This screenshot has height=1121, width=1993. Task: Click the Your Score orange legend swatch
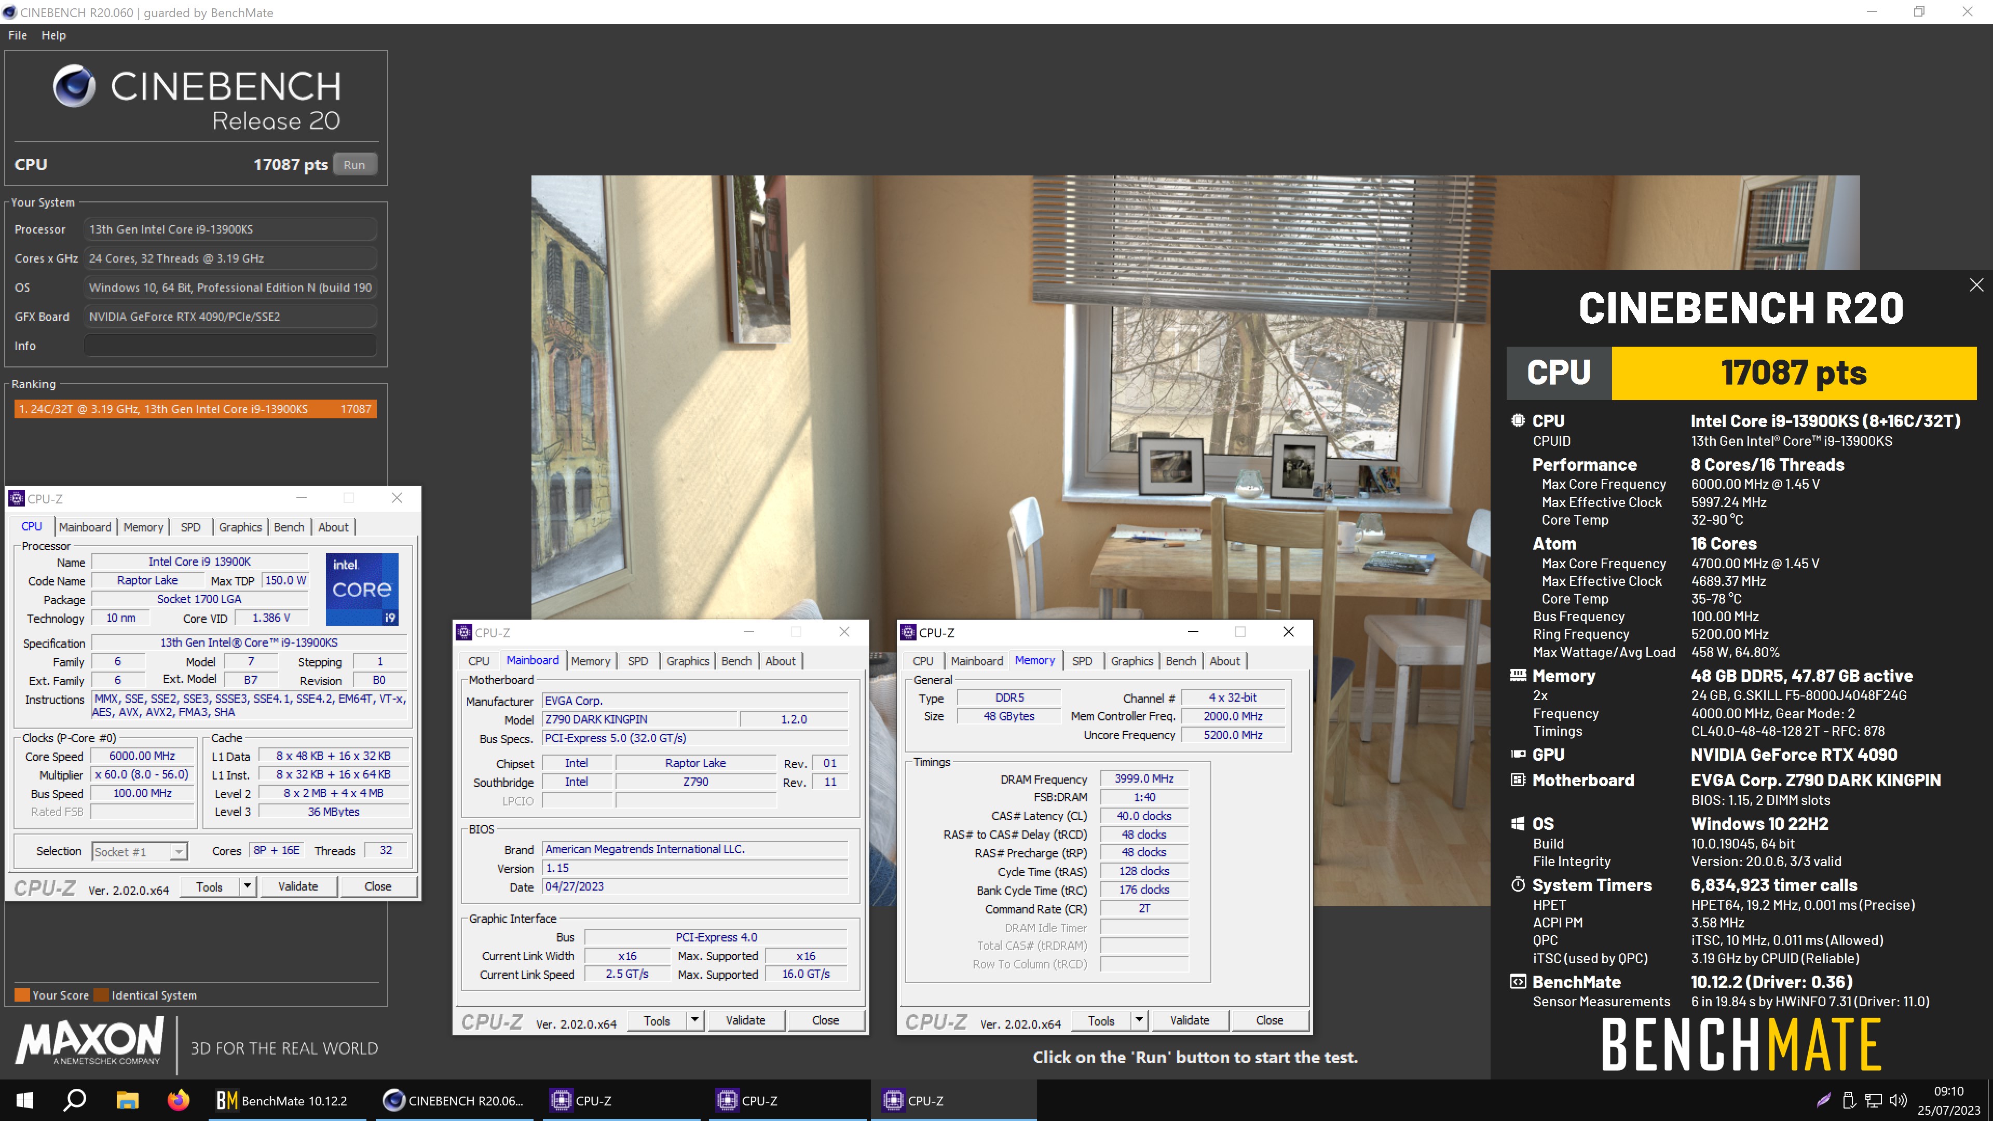click(x=22, y=995)
